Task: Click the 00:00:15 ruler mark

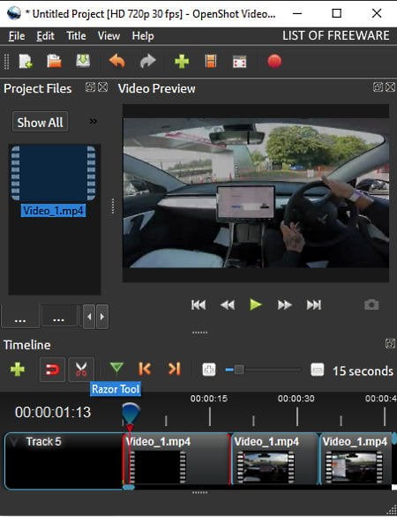Action: [x=209, y=398]
